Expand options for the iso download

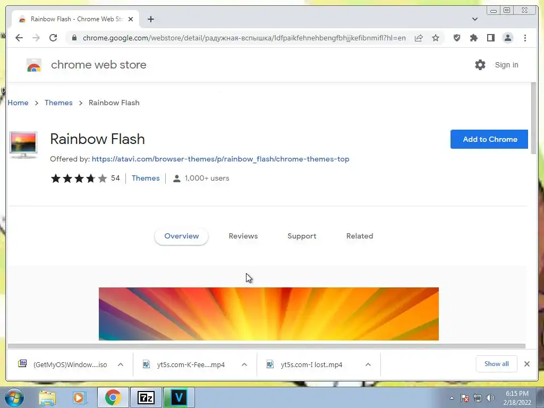click(x=121, y=364)
